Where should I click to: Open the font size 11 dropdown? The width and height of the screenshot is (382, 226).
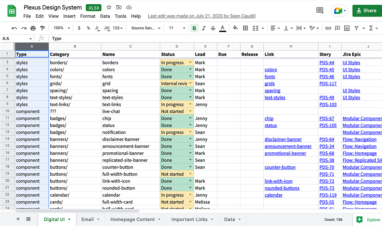pyautogui.click(x=177, y=28)
